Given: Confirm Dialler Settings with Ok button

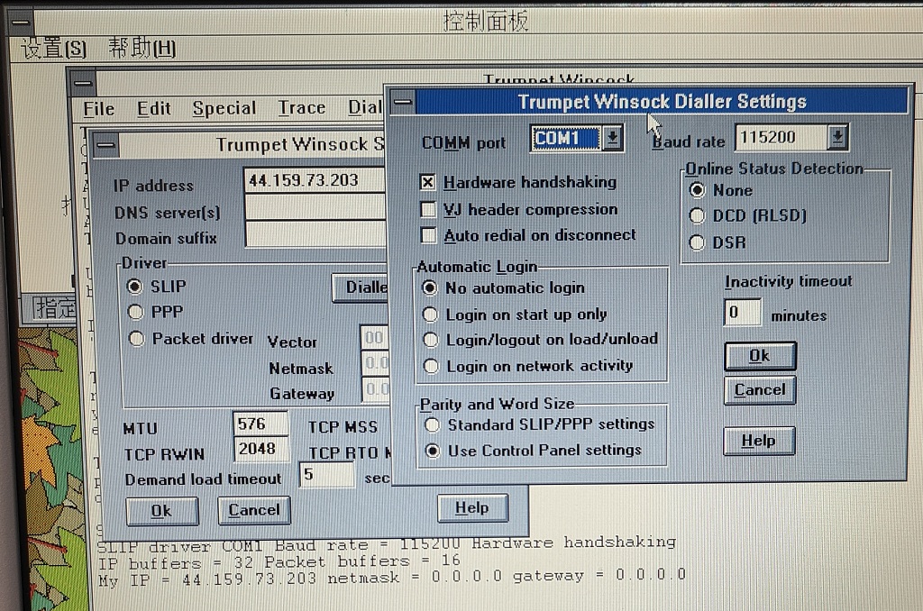Looking at the screenshot, I should pyautogui.click(x=760, y=356).
